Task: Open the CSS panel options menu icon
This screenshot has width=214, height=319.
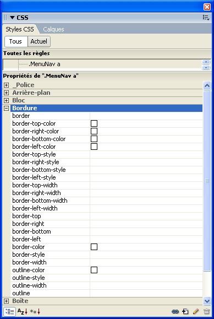Action: coord(206,18)
